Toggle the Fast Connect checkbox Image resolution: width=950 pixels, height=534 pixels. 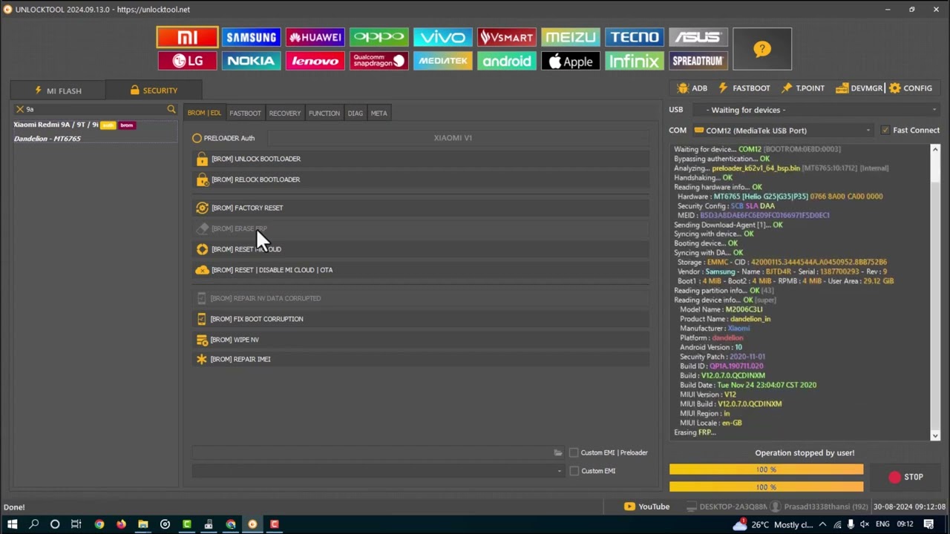[885, 130]
